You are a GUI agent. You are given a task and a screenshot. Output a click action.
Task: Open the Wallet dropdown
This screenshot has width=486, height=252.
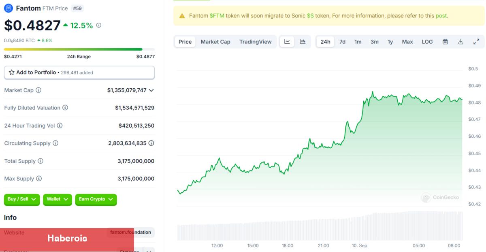tap(58, 199)
